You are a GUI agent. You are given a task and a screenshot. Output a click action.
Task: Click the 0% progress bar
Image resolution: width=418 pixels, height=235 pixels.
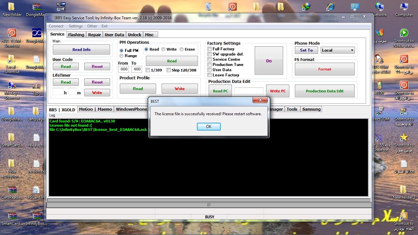tap(209, 205)
